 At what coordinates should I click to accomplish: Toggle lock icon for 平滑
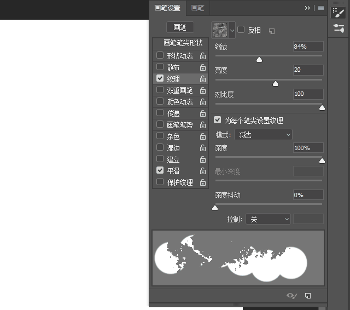click(203, 171)
